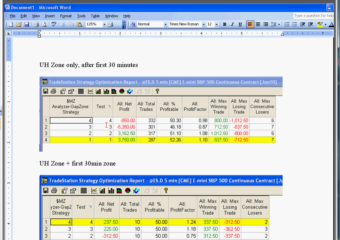Click the 'All: ProfitFactor' header in 'UH Zone only' report
The image size is (340, 240).
pyautogui.click(x=195, y=107)
